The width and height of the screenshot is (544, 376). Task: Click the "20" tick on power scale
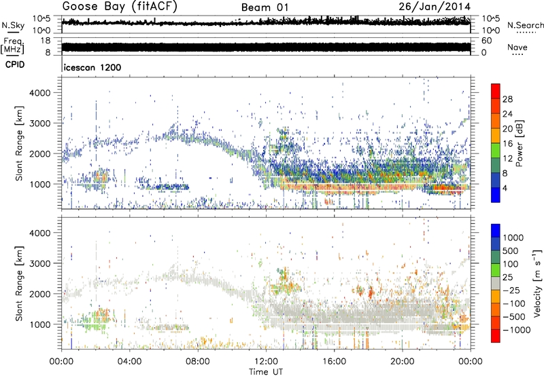[x=507, y=129]
